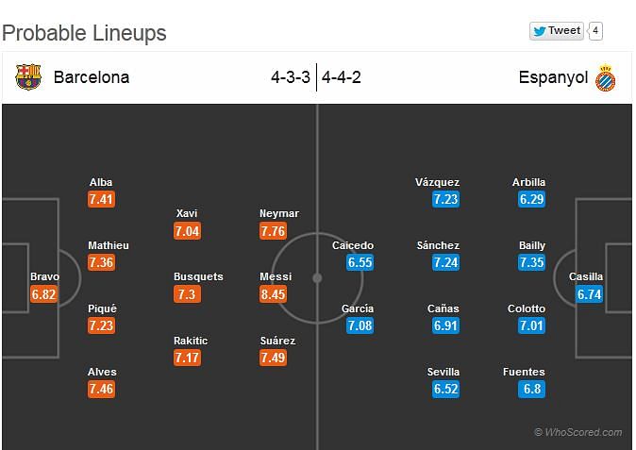636x450 pixels.
Task: Click Fuentes's 6.8 rating badge
Action: 531,389
